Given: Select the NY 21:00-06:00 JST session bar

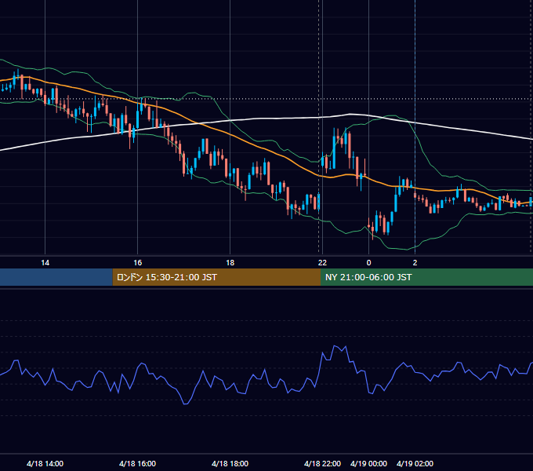Looking at the screenshot, I should (426, 277).
